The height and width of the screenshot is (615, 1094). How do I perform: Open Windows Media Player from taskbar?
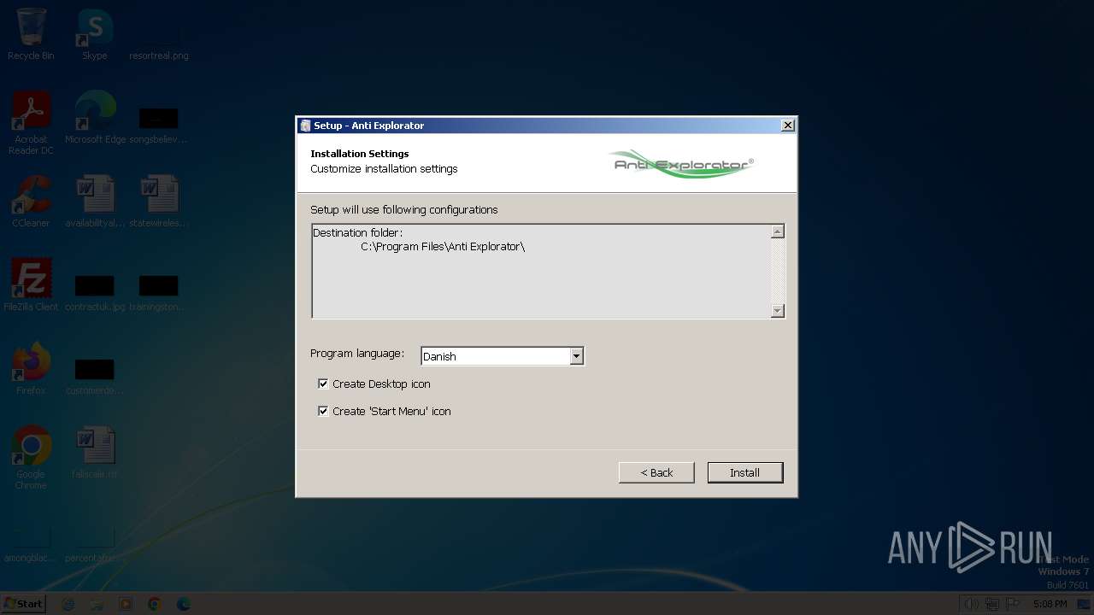click(x=126, y=604)
